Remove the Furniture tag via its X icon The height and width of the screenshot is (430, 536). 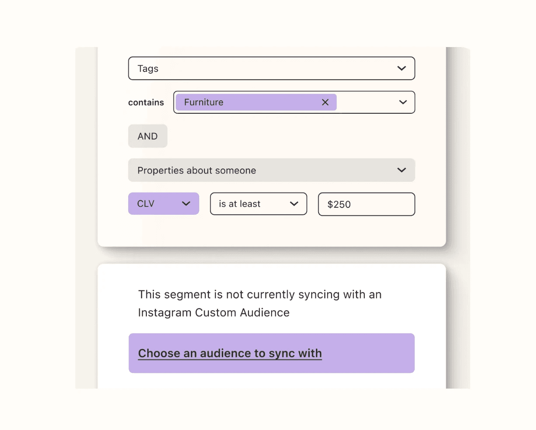point(325,102)
